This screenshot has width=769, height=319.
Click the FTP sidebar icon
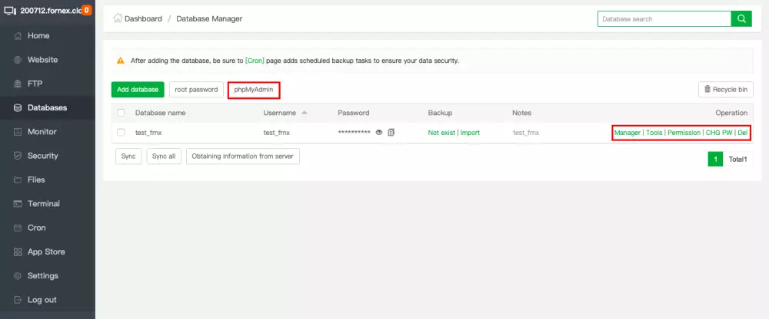[x=18, y=84]
